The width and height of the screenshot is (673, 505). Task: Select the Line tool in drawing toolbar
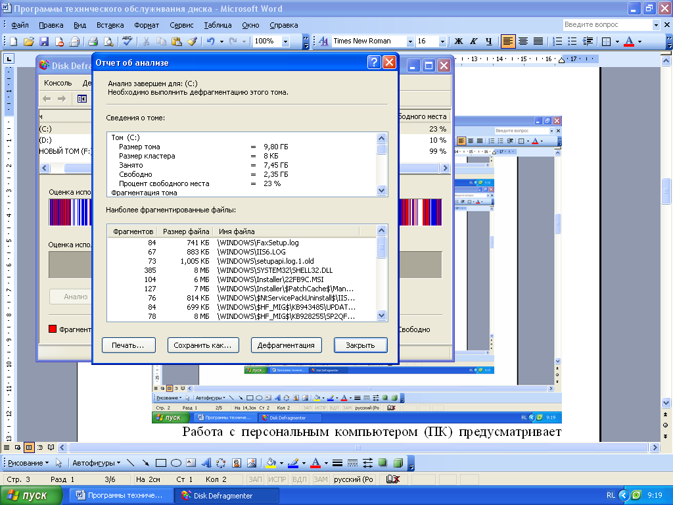click(x=131, y=463)
